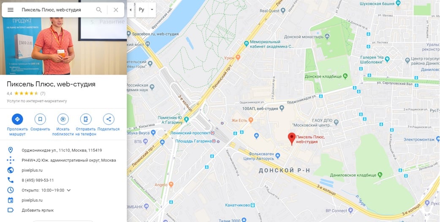
Task: Click the red Пиксель Плюс map pin
Action: tap(292, 138)
